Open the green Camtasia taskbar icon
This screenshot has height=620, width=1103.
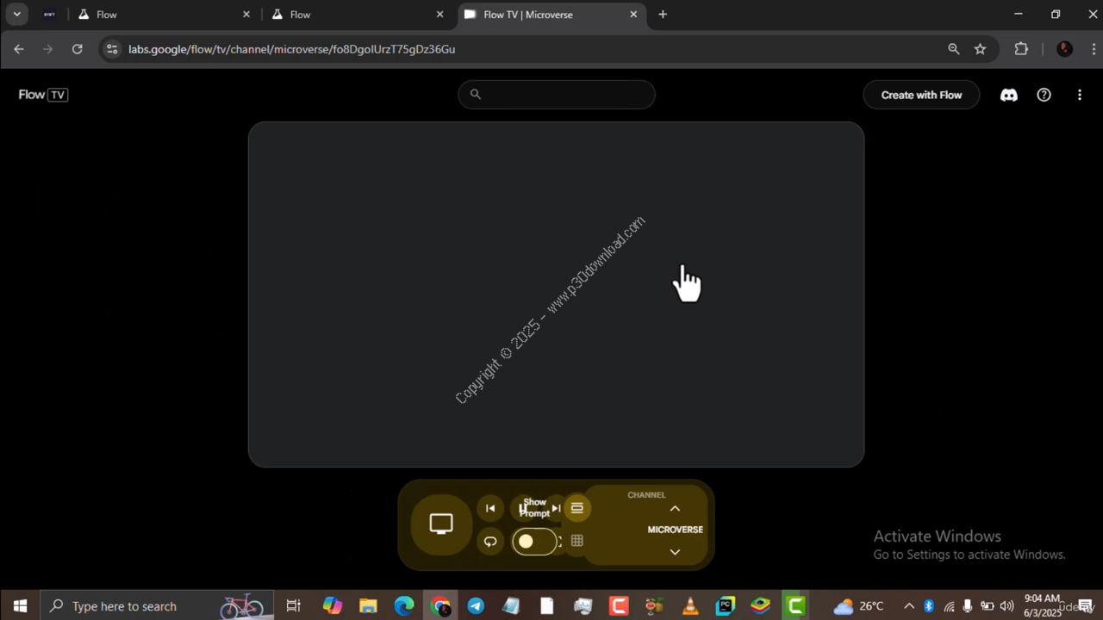pyautogui.click(x=795, y=606)
